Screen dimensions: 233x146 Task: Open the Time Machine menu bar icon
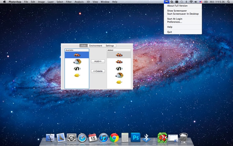[181, 2]
